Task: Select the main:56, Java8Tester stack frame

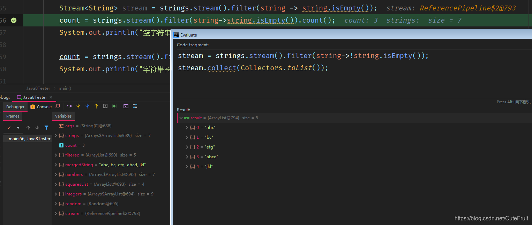Action: tap(28, 138)
